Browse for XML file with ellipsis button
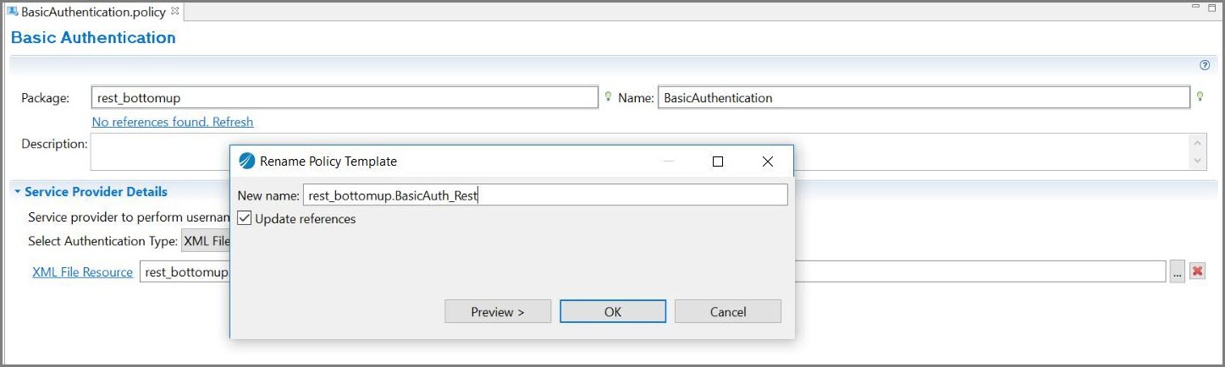The image size is (1225, 367). (x=1178, y=271)
